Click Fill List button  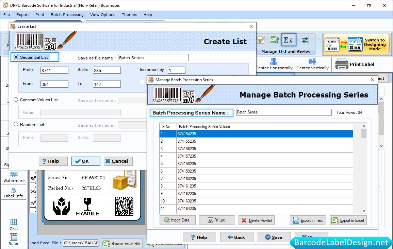tap(217, 220)
